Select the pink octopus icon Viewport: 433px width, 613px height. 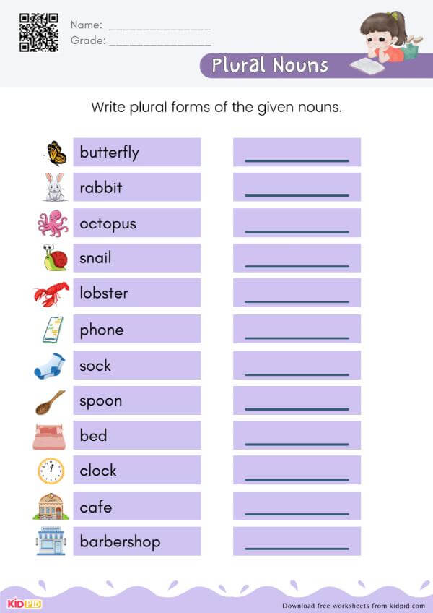click(52, 223)
